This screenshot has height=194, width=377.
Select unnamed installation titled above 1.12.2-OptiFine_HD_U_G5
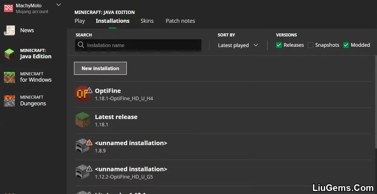coord(131,169)
